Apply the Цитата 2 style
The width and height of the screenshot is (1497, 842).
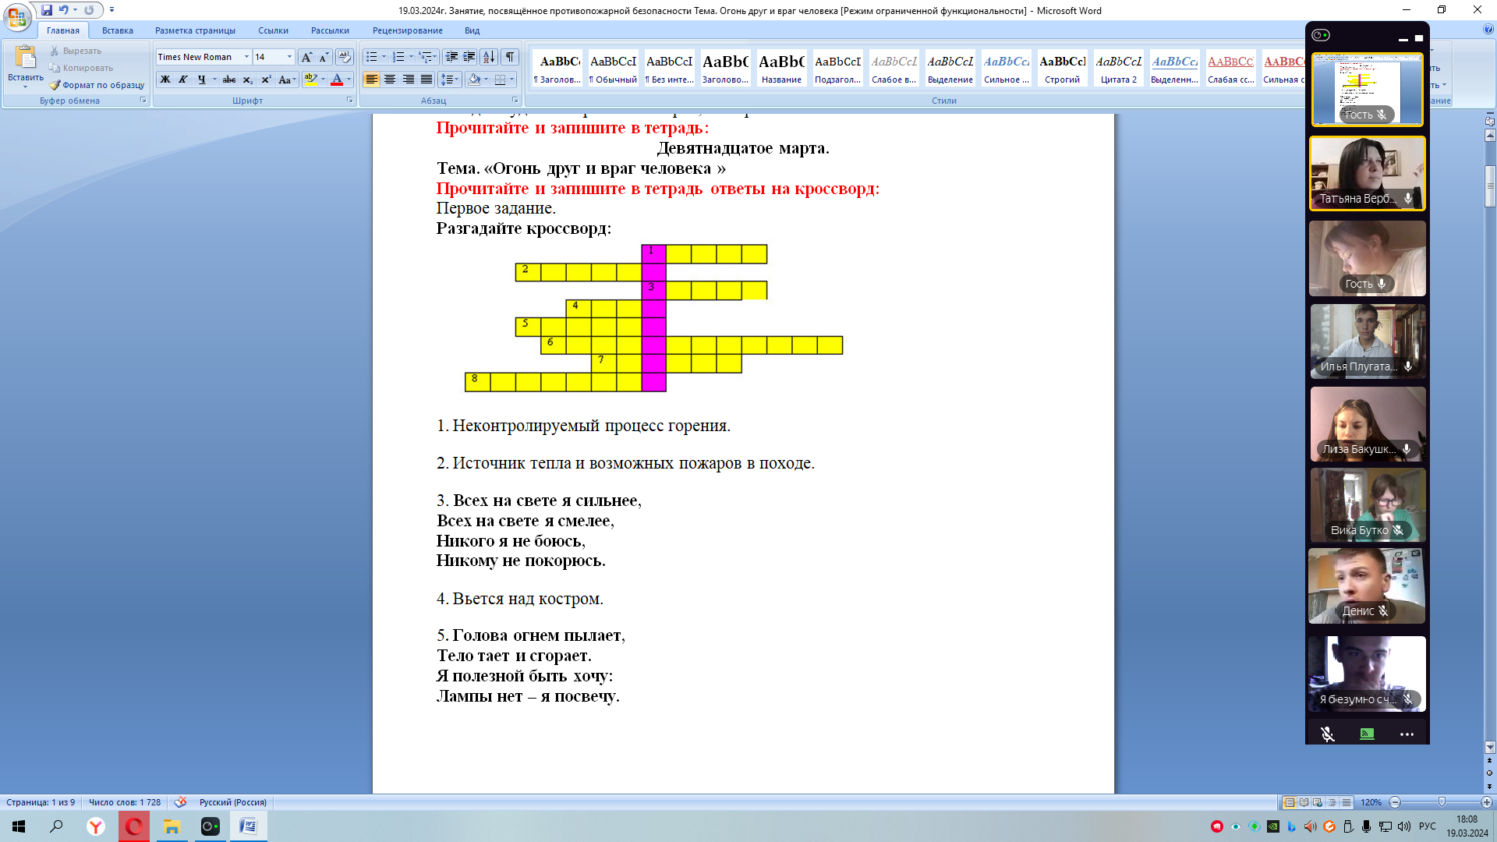[1118, 68]
